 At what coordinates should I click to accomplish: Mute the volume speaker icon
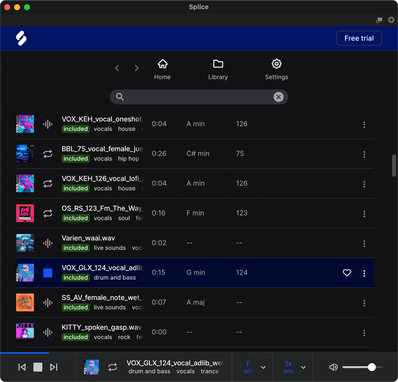click(334, 367)
